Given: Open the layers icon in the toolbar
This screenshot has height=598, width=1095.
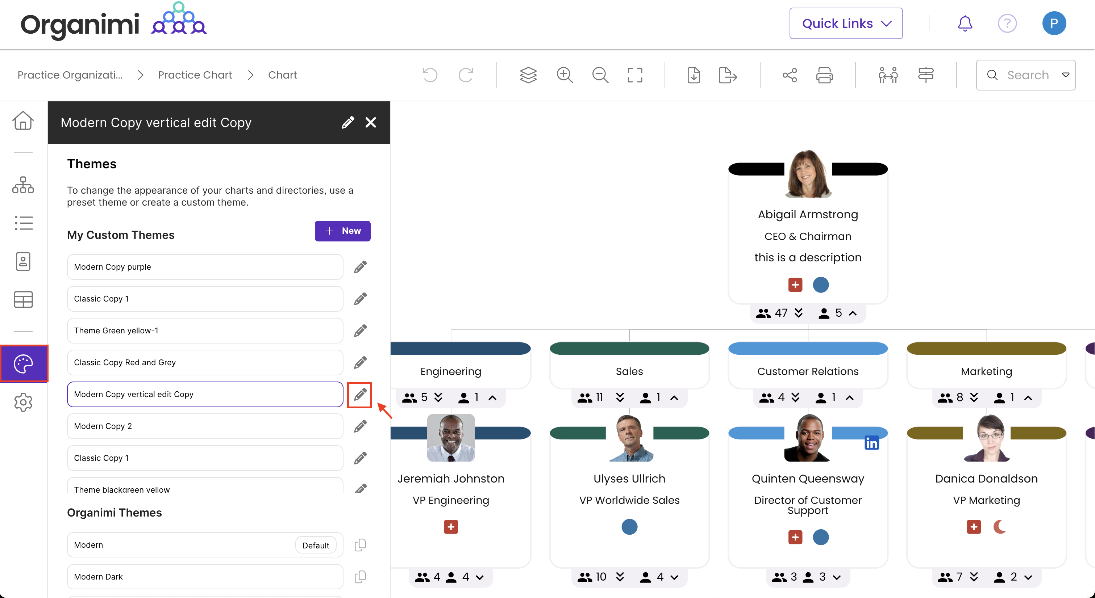Looking at the screenshot, I should click(528, 75).
